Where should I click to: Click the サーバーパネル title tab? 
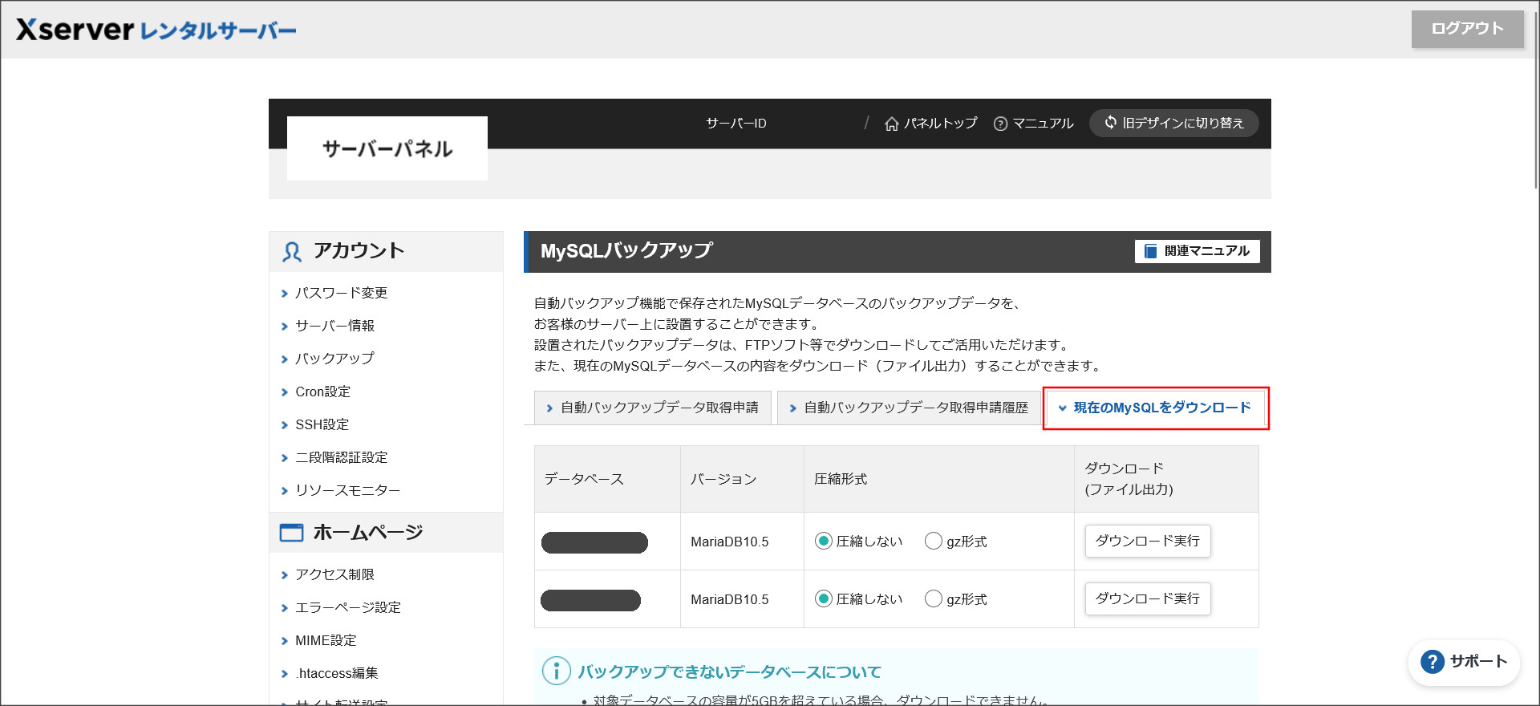click(387, 148)
